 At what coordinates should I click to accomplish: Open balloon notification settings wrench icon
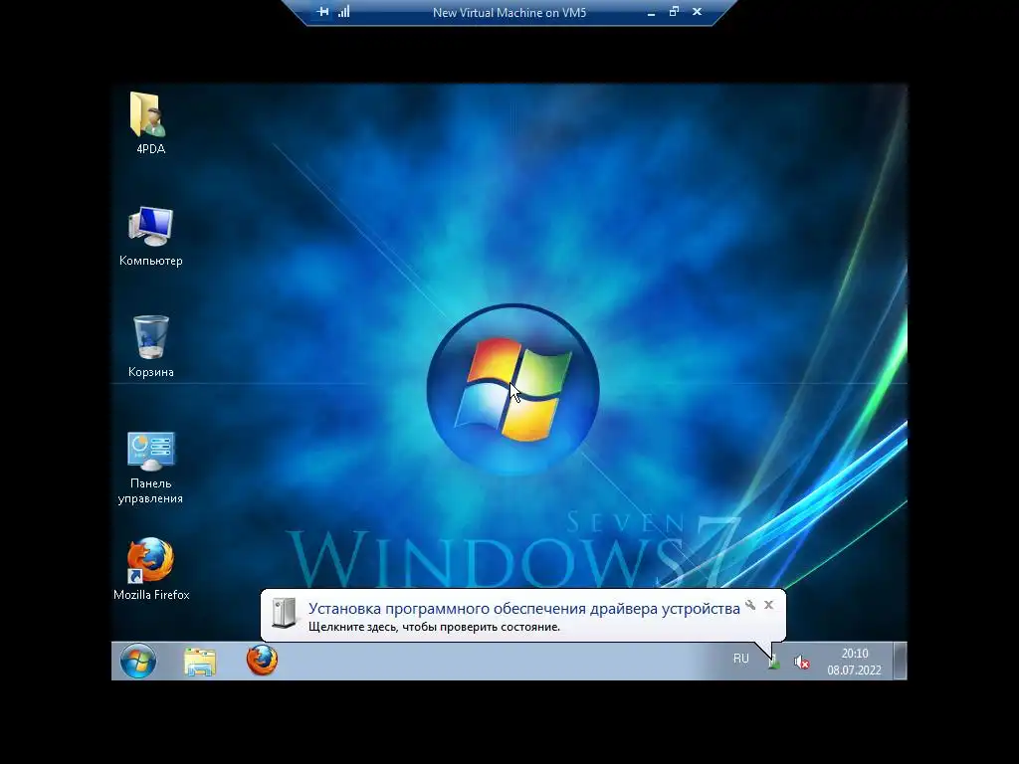(x=750, y=605)
